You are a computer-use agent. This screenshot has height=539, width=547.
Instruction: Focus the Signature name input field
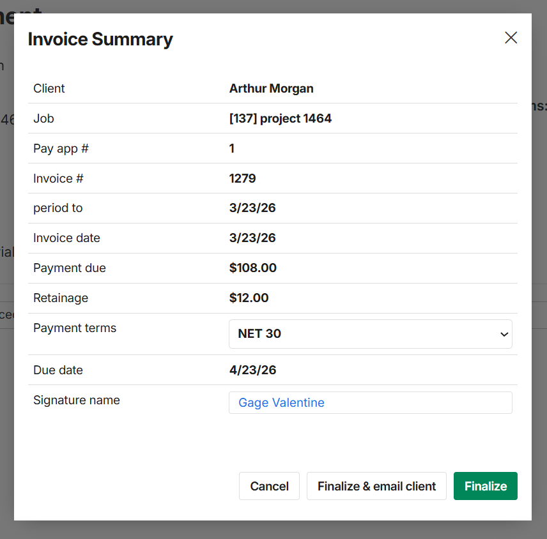pos(370,403)
